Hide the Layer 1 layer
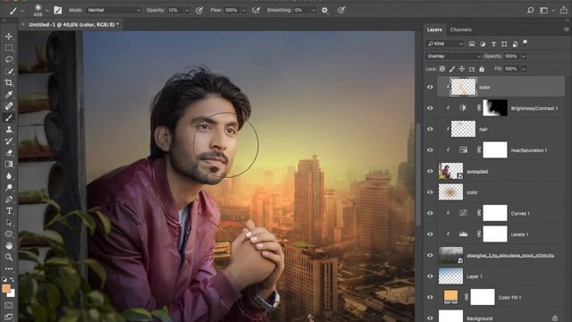 430,276
